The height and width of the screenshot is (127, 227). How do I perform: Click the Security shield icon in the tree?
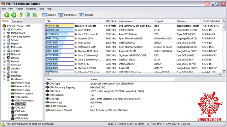(9, 69)
